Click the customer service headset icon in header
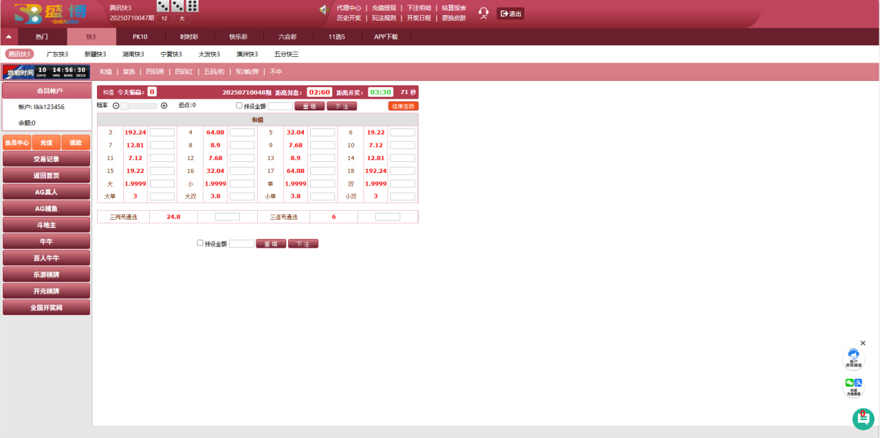880x438 pixels. coord(483,13)
